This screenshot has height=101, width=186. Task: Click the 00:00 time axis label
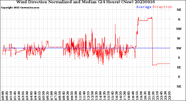(x=3, y=96)
